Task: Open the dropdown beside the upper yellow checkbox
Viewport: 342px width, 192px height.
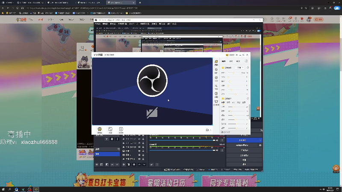Action: pos(240,68)
